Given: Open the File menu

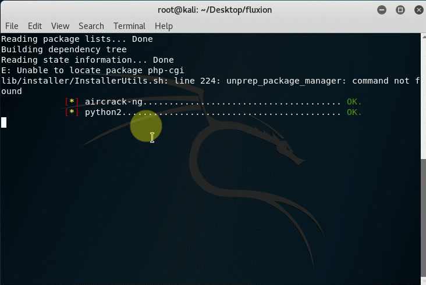Looking at the screenshot, I should point(12,26).
